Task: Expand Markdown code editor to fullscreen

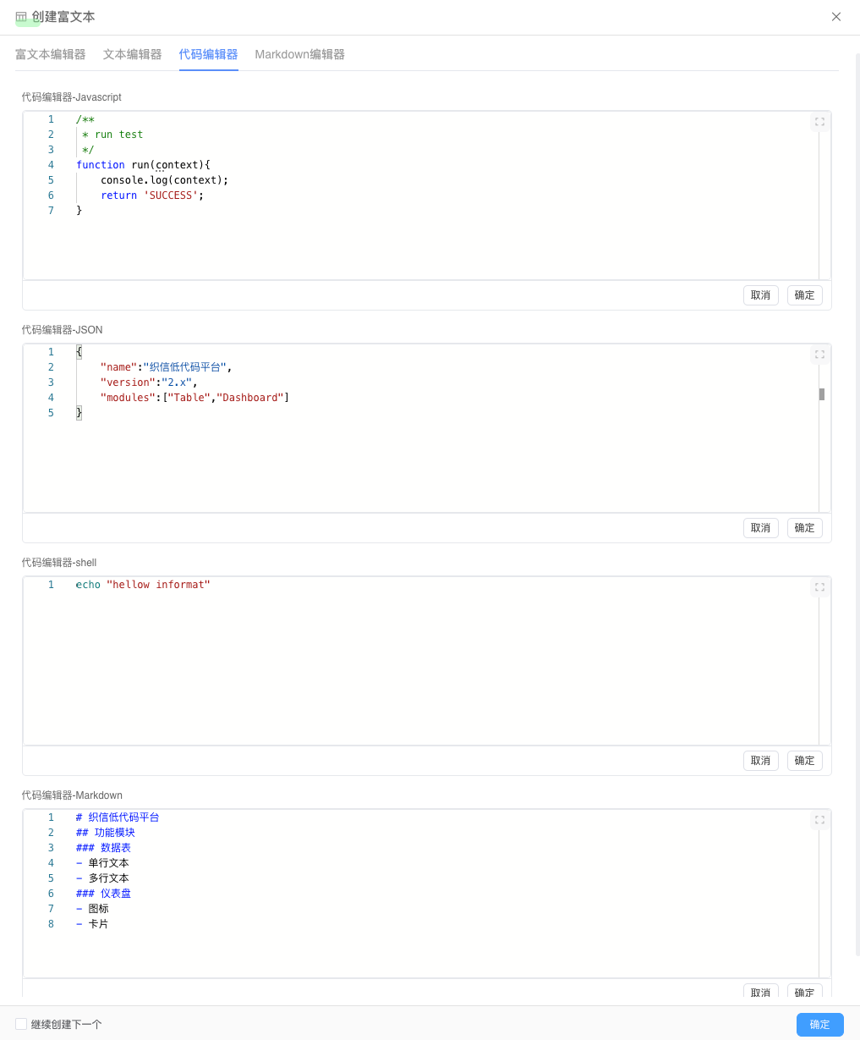Action: tap(819, 820)
